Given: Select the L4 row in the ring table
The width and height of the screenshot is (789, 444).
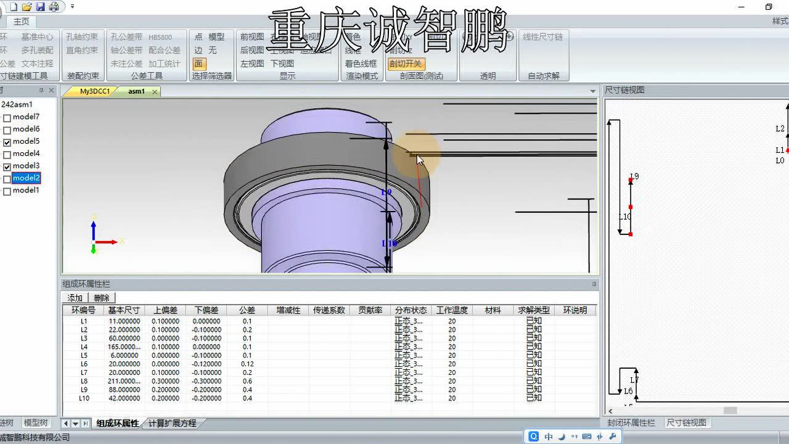Looking at the screenshot, I should click(329, 347).
